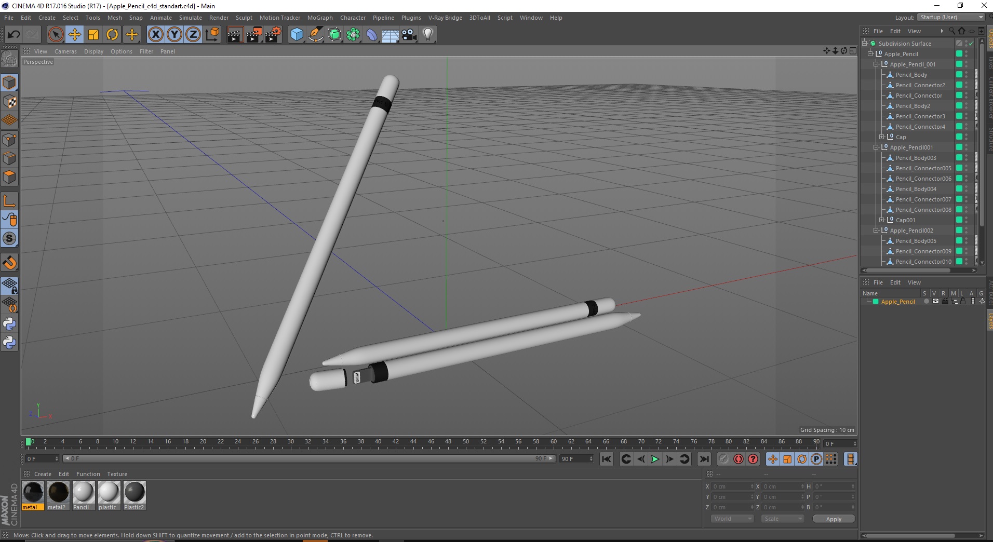Add a floor environment object
The image size is (993, 542).
tap(391, 35)
